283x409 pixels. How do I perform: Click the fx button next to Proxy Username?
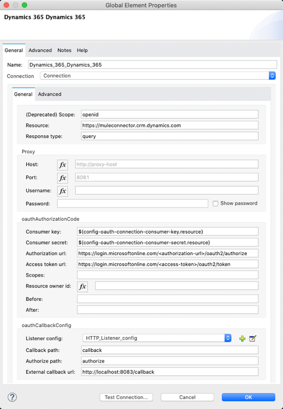pos(62,191)
